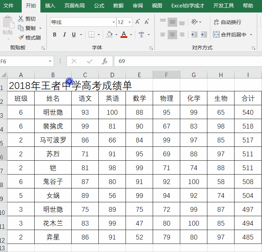Click the Cut scissors icon
This screenshot has width=262, height=252.
click(21, 19)
